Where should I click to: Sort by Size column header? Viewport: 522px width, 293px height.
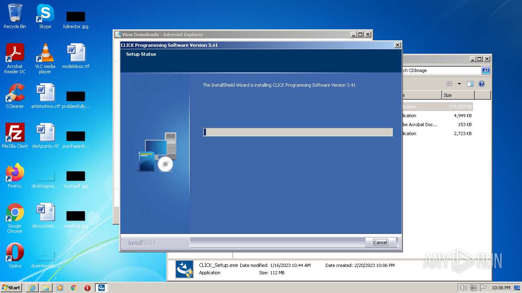pyautogui.click(x=458, y=95)
